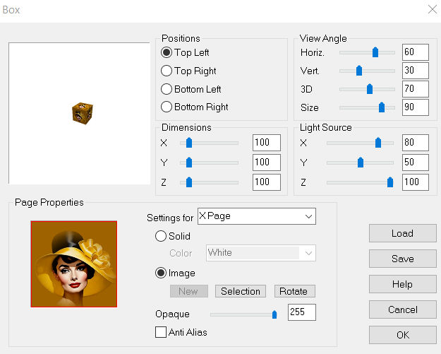Open the disabled Color White dropdown
Screen dimensions: 441x354
pyautogui.click(x=260, y=253)
